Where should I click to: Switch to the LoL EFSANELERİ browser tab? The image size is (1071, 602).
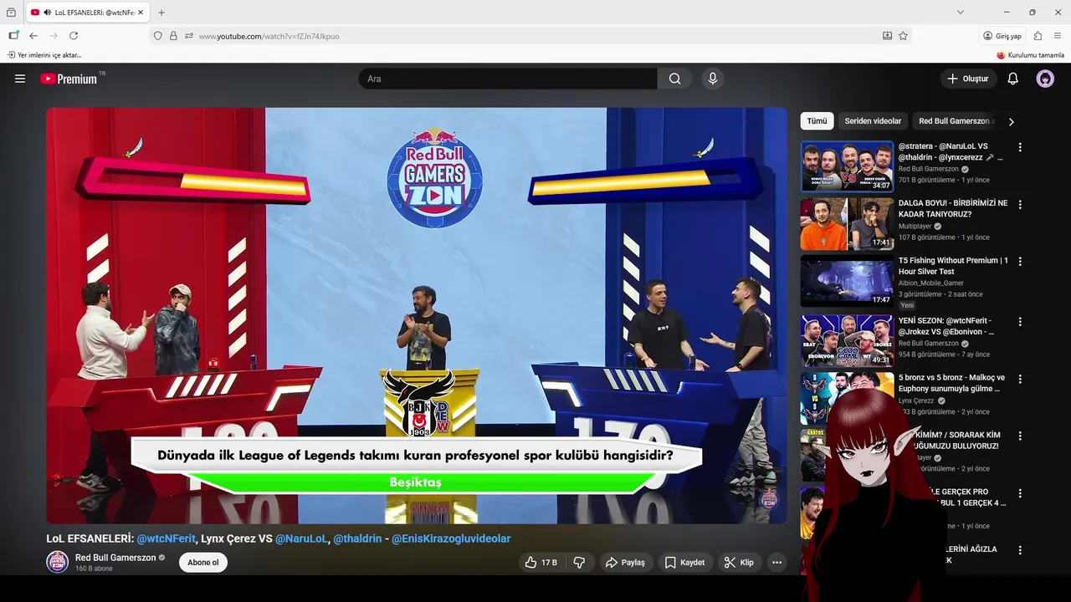tap(87, 13)
